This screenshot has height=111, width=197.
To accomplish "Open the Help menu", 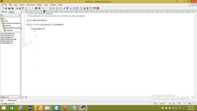I will (x=60, y=5).
